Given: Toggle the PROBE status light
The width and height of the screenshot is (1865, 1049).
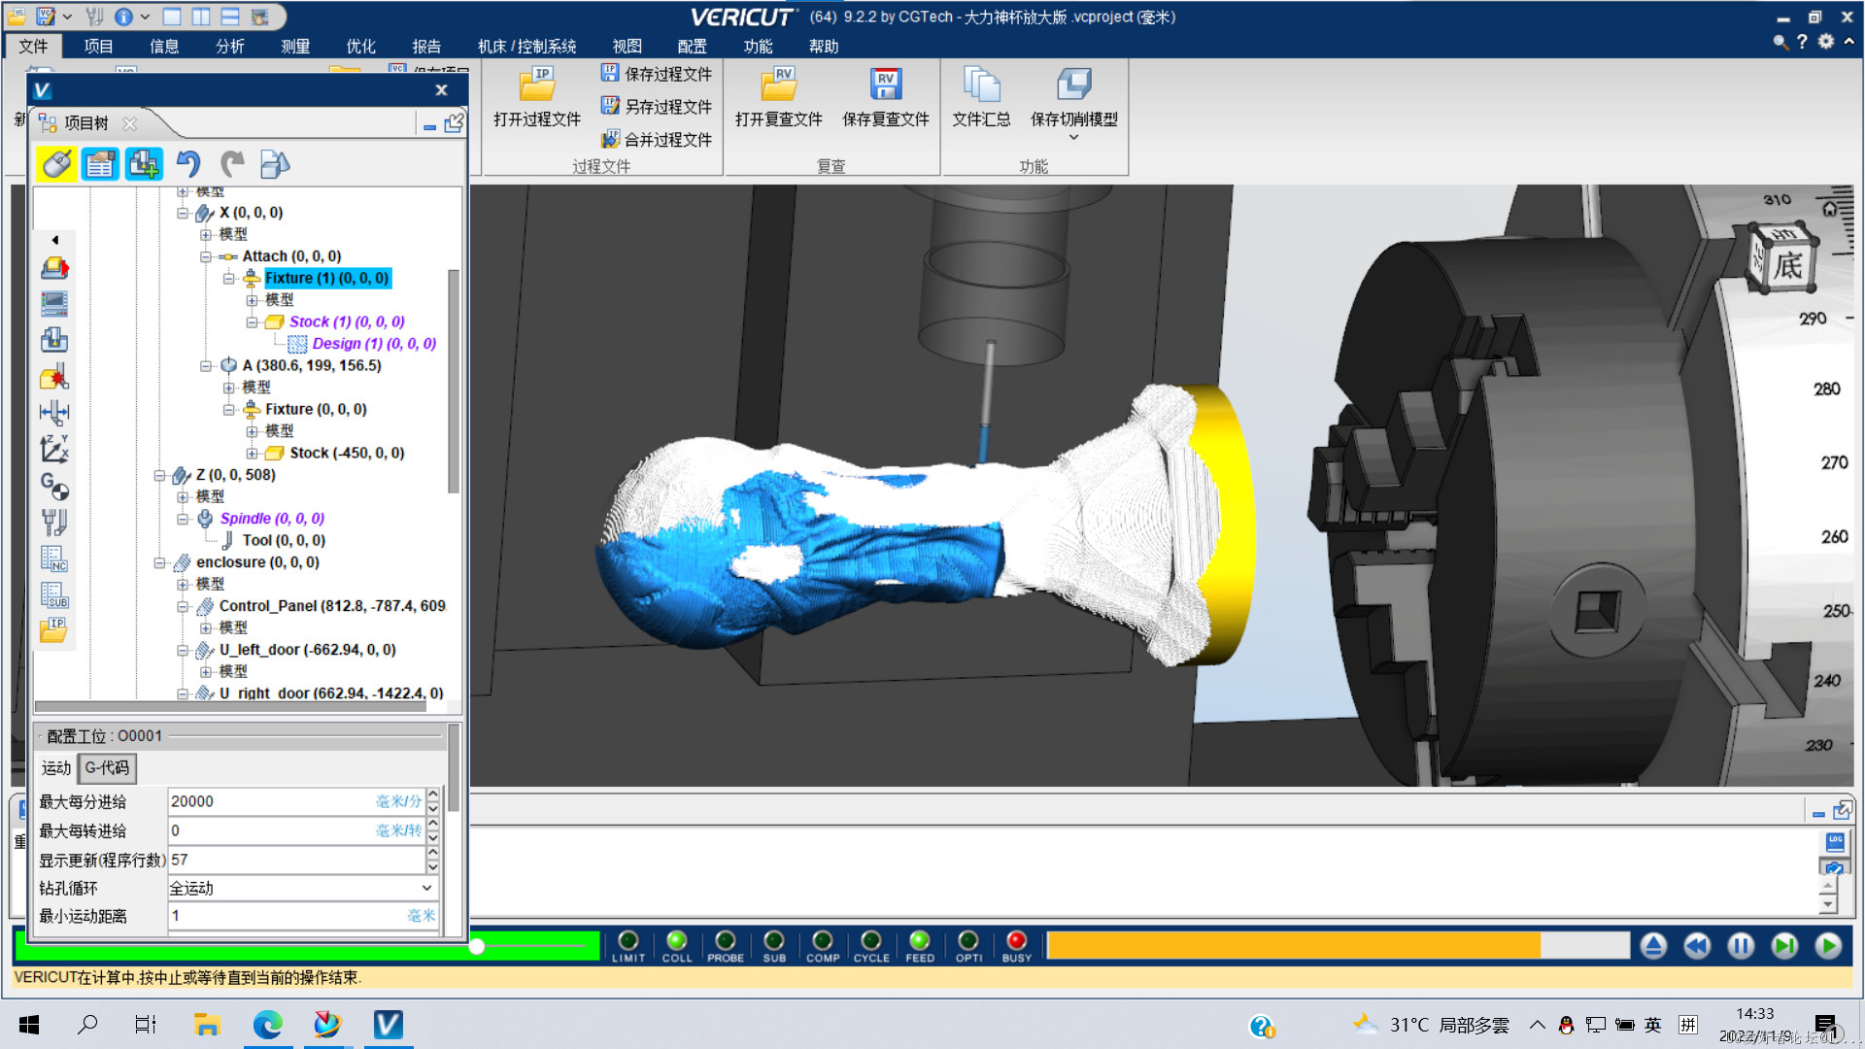Looking at the screenshot, I should 726,940.
